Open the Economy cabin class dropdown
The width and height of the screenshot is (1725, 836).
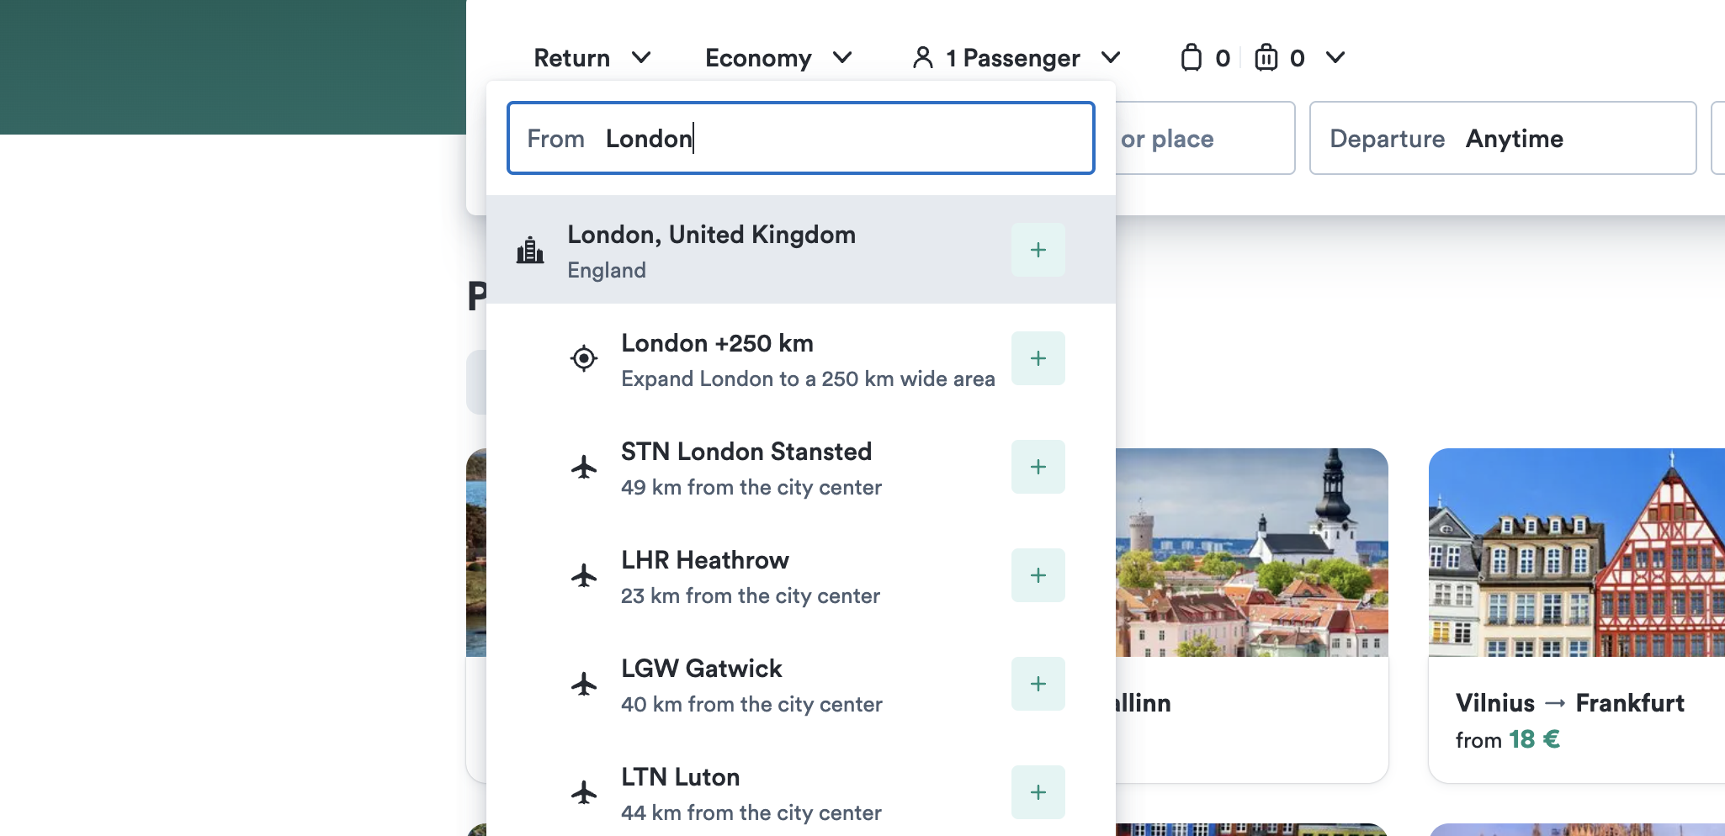(778, 58)
